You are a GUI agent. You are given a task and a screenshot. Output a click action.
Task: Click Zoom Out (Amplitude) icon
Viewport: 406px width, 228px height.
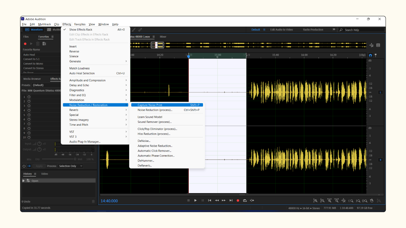point(322,201)
